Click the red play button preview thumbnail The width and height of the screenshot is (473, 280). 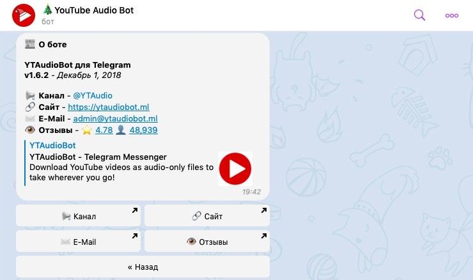[235, 169]
